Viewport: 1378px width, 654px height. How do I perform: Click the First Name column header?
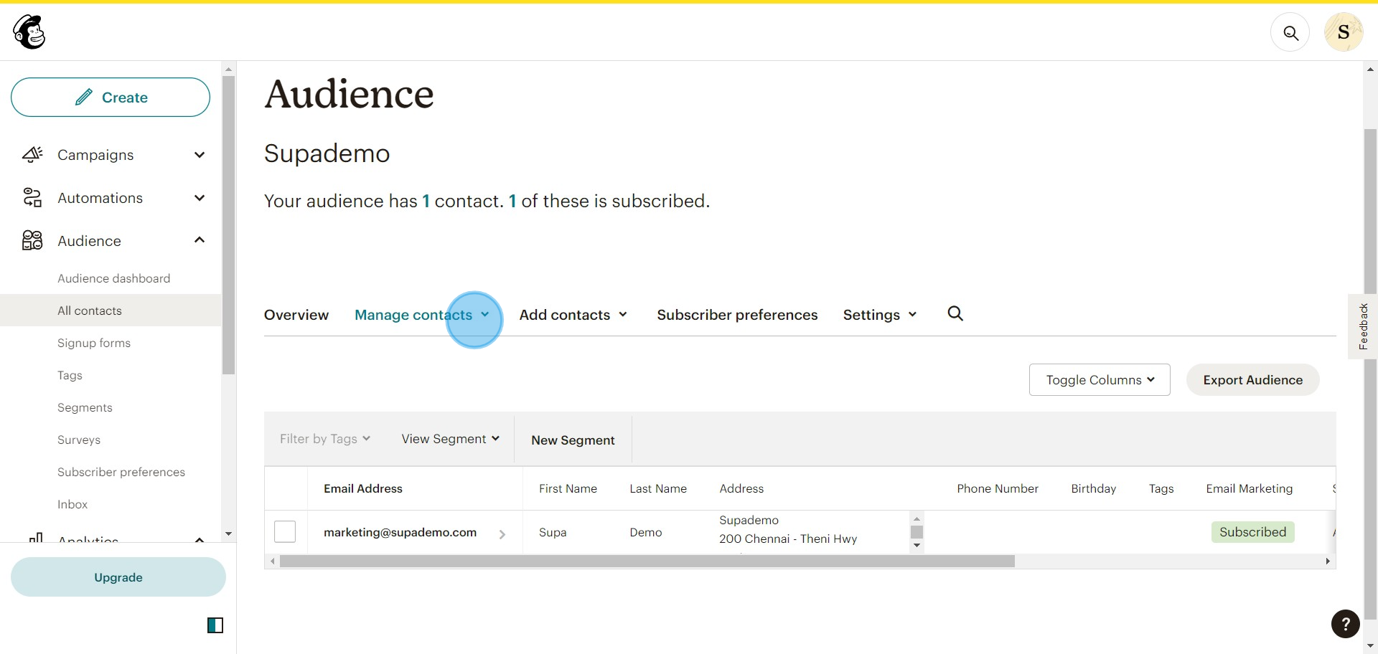(x=568, y=488)
